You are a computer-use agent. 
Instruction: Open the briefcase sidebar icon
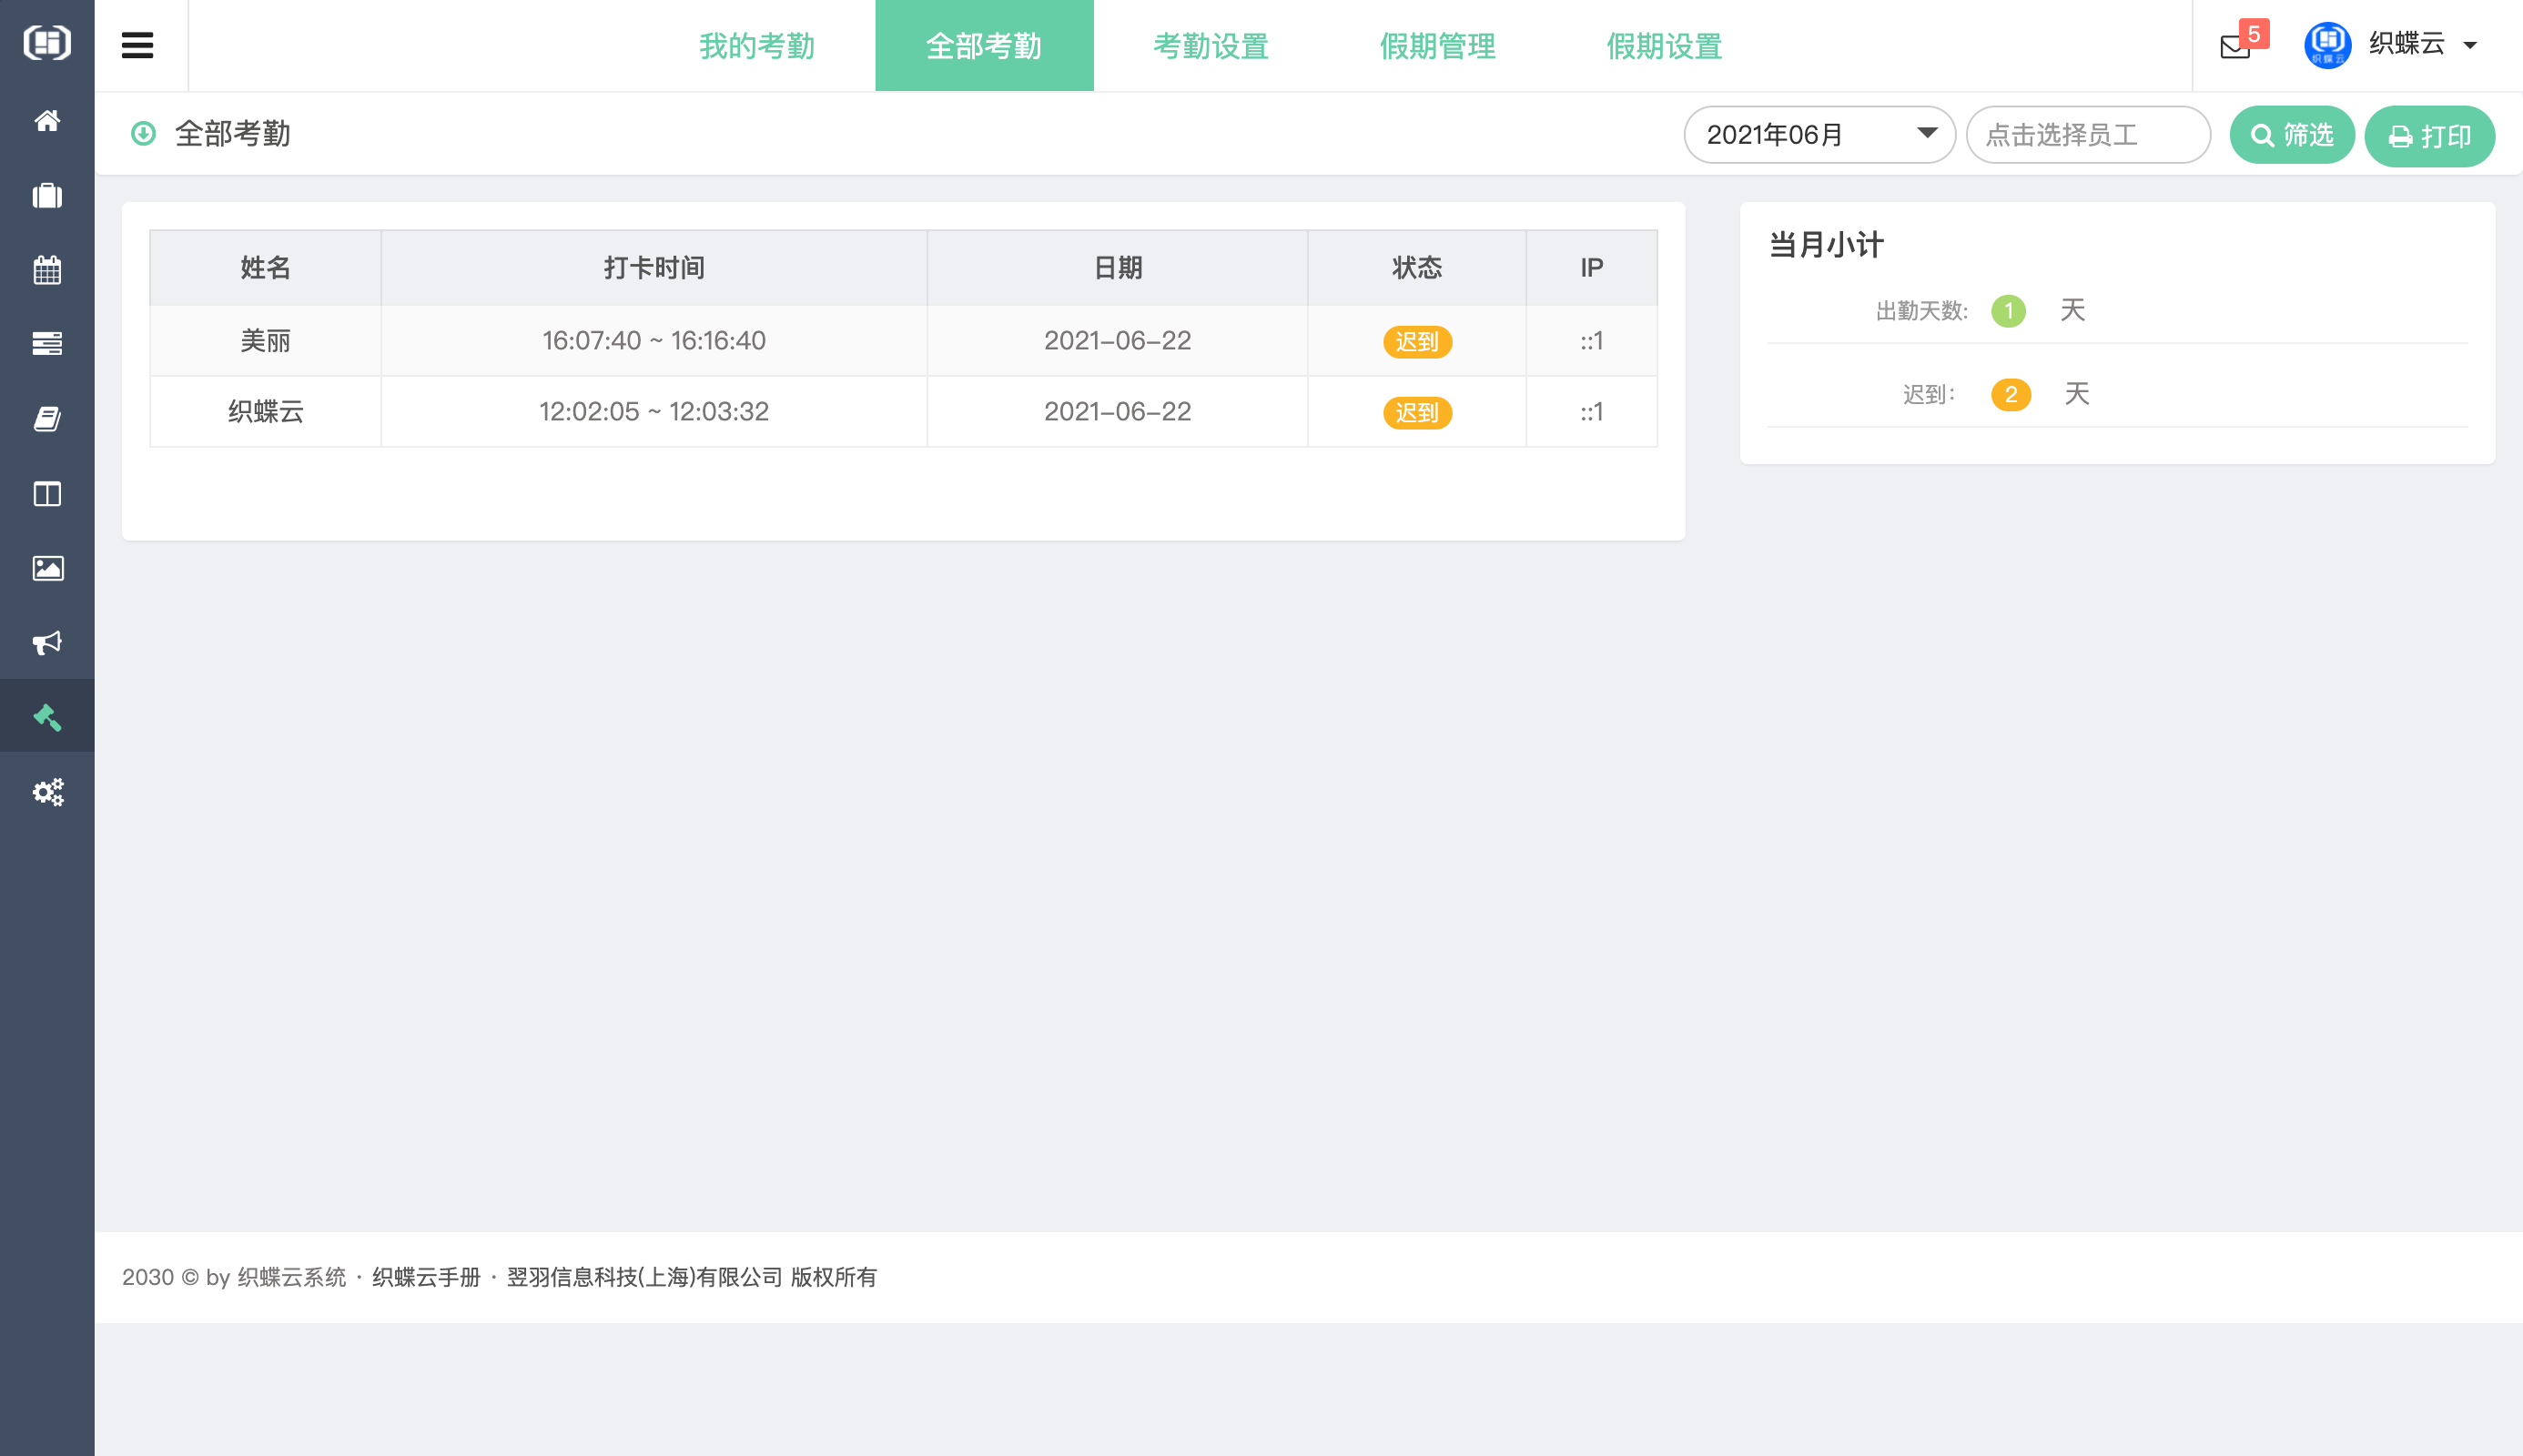coord(47,196)
